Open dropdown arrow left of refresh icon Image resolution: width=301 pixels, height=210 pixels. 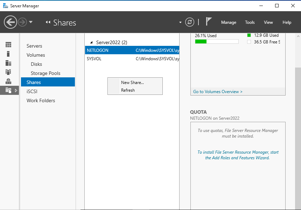click(x=180, y=22)
